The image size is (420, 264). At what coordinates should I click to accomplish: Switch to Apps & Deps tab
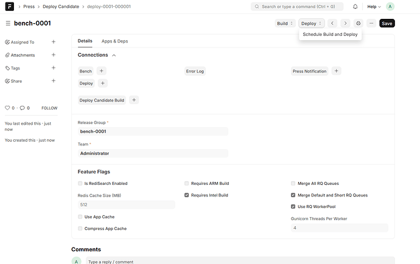tap(114, 41)
